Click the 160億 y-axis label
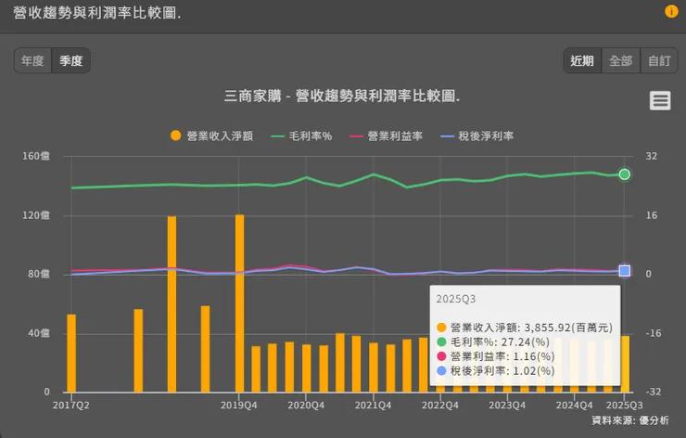Screen dimensions: 686x438 pyautogui.click(x=36, y=156)
